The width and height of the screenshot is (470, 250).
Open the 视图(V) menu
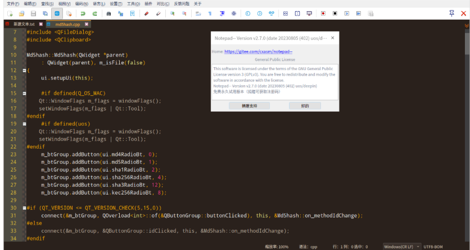(65, 4)
